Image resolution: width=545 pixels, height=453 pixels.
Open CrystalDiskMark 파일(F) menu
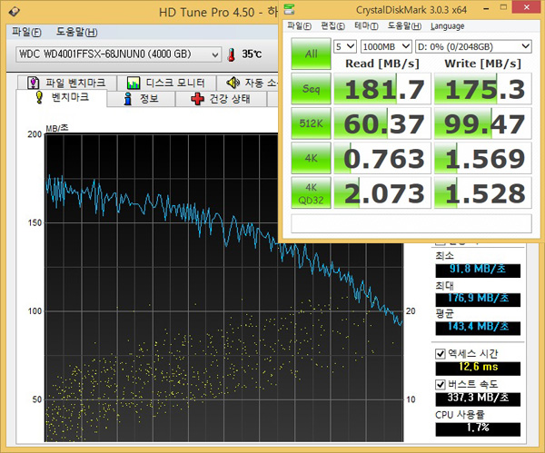coord(299,26)
